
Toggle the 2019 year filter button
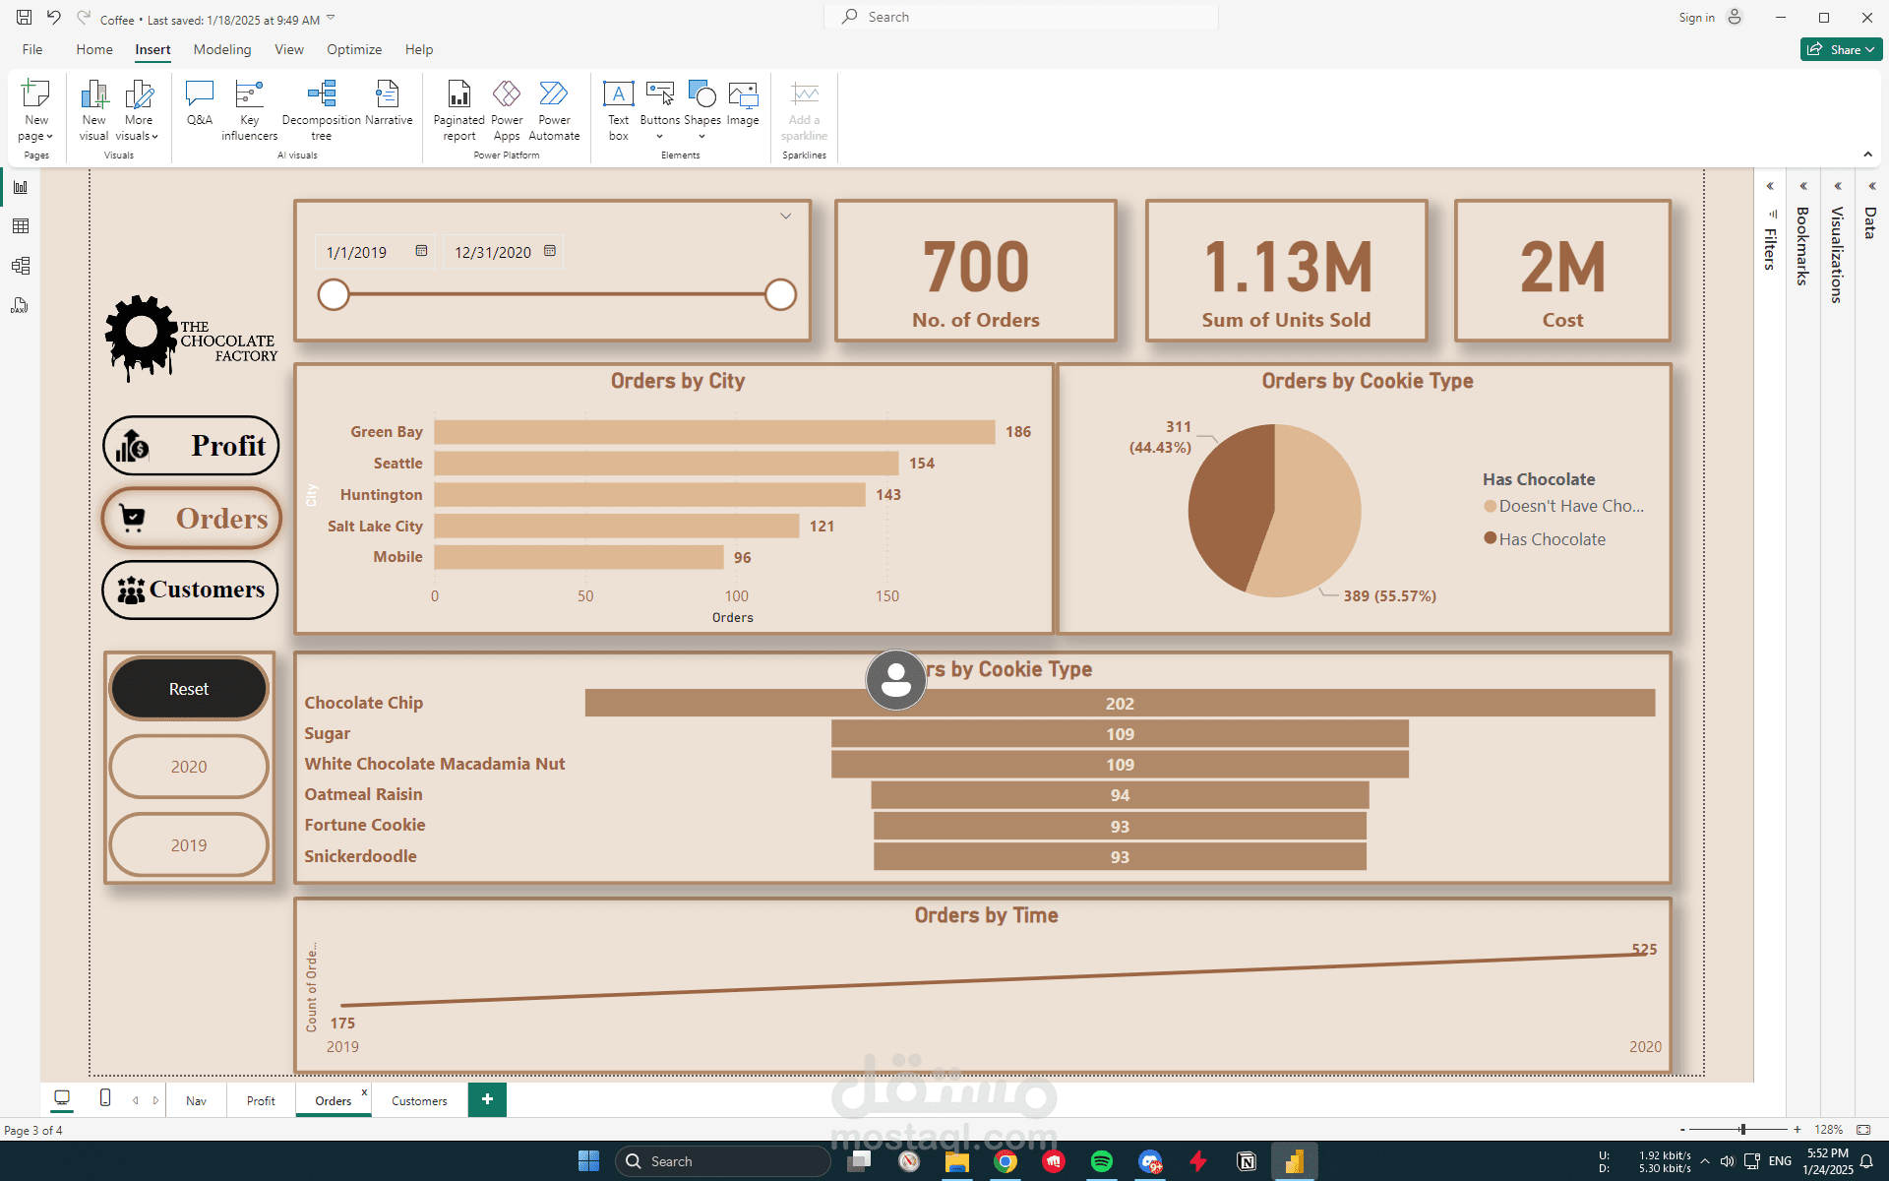tap(189, 845)
